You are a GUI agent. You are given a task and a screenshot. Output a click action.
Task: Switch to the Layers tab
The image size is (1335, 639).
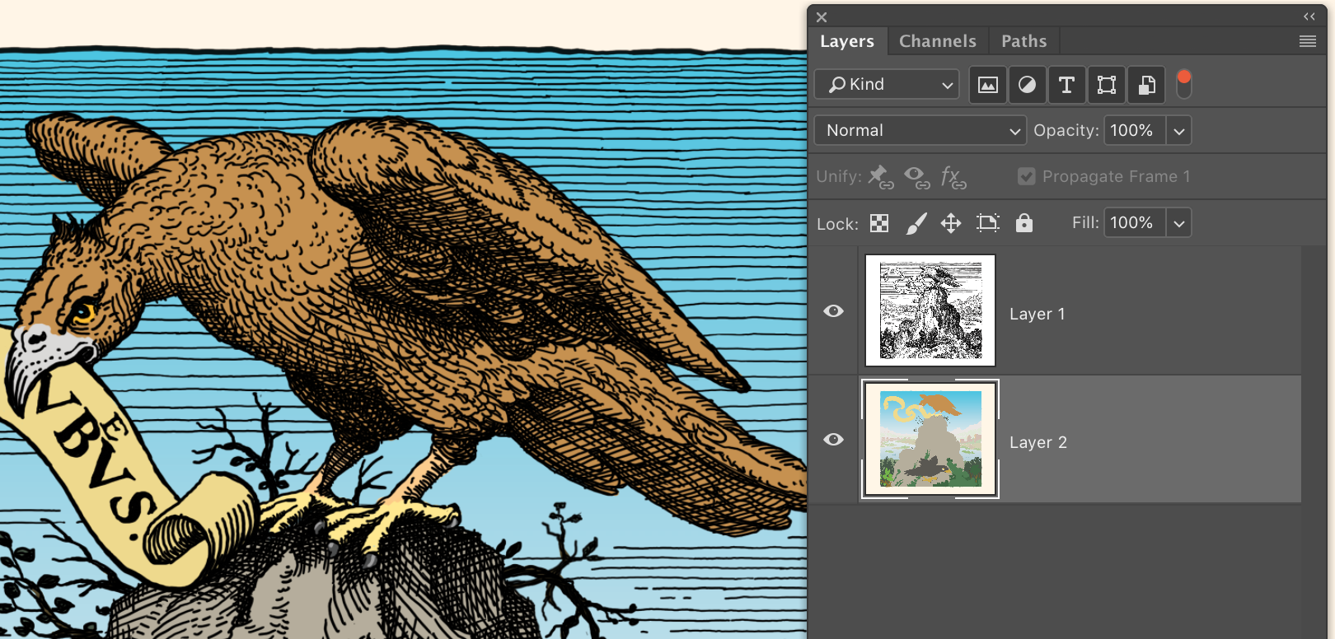(x=847, y=41)
